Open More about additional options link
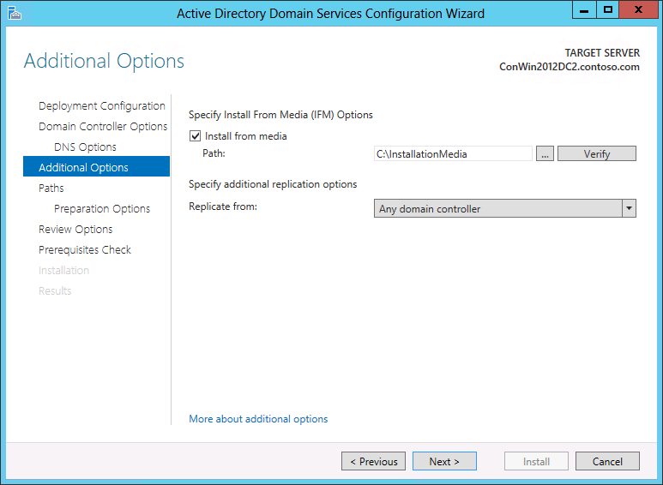Screen dimensions: 663x485 tap(258, 419)
